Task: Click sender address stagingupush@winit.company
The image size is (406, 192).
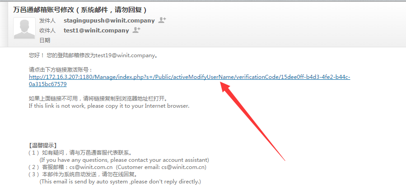Action: pos(109,20)
